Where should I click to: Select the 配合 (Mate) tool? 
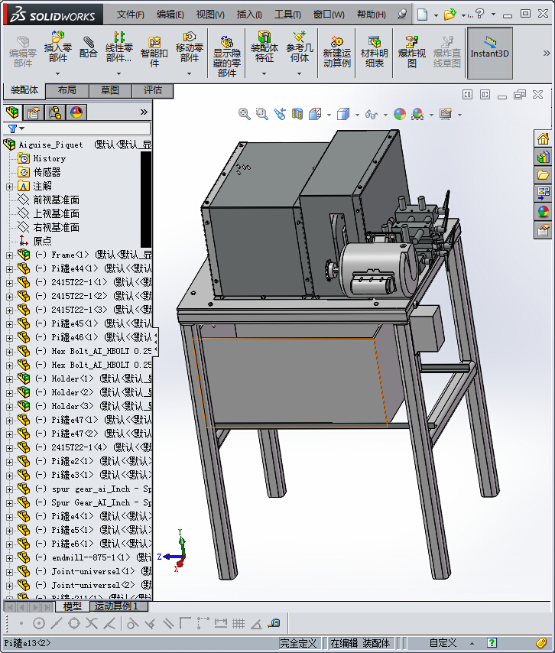click(x=88, y=47)
